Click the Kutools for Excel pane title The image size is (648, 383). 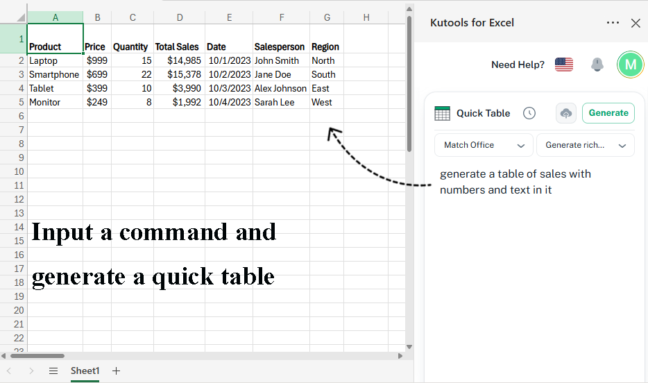472,23
